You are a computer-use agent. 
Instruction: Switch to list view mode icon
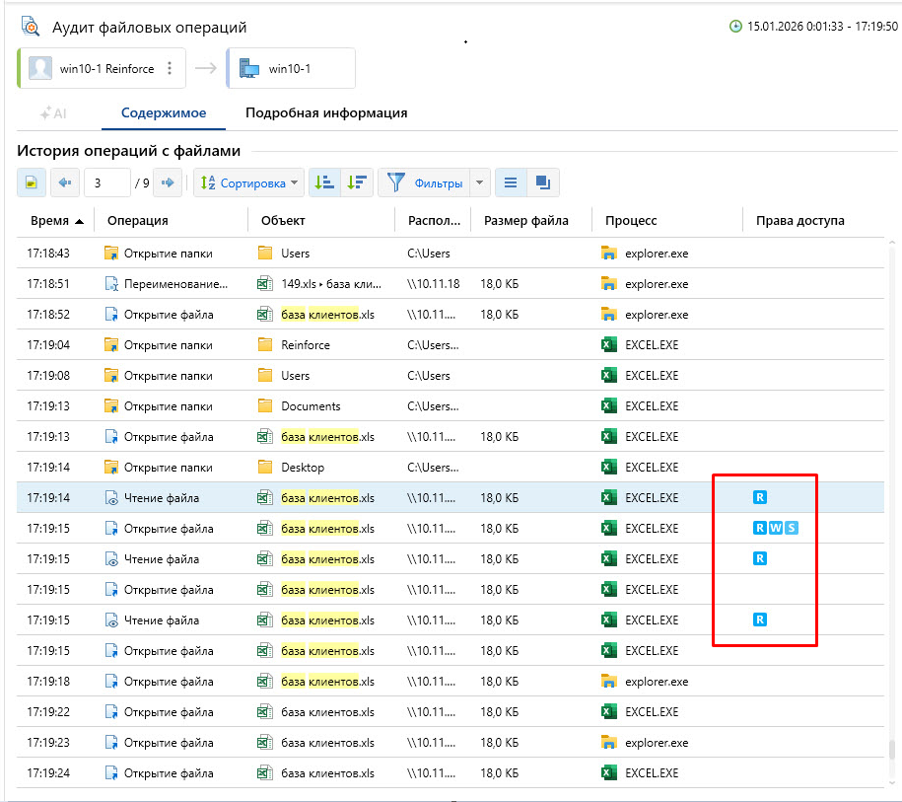510,182
